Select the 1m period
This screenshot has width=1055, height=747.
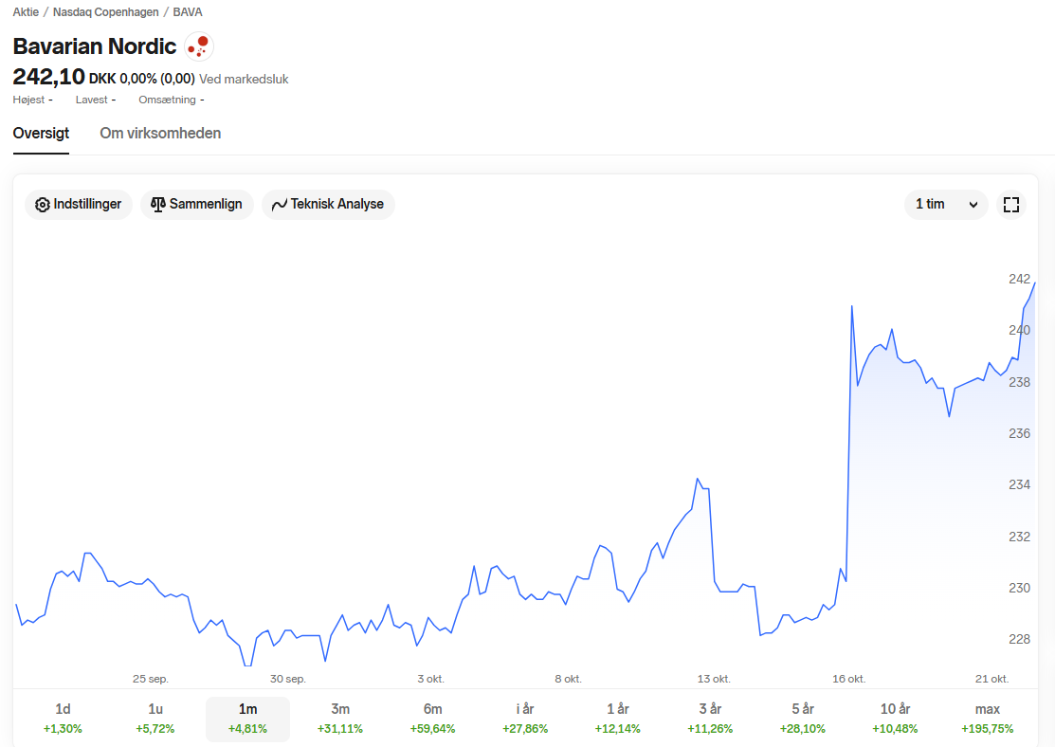tap(247, 718)
